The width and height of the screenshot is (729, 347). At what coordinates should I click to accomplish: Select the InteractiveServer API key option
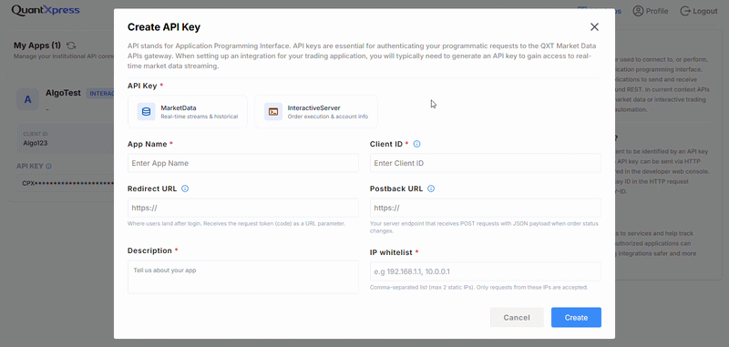[316, 111]
